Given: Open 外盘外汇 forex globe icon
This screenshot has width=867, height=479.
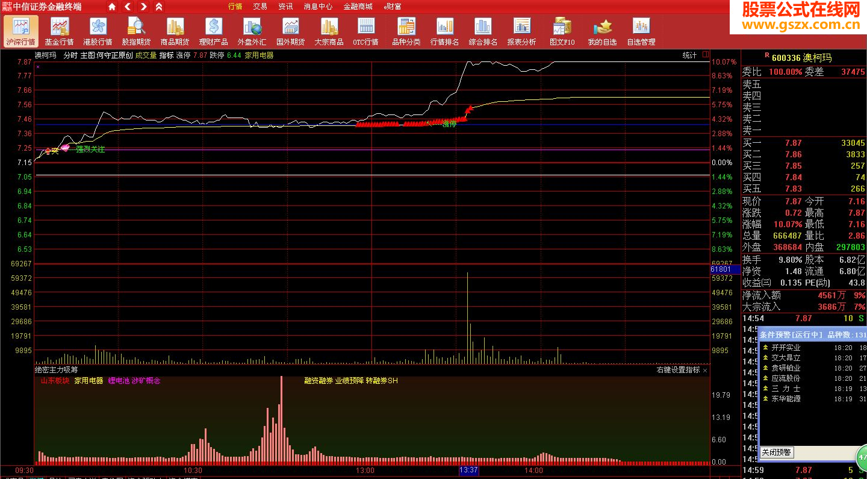Looking at the screenshot, I should coord(252,31).
